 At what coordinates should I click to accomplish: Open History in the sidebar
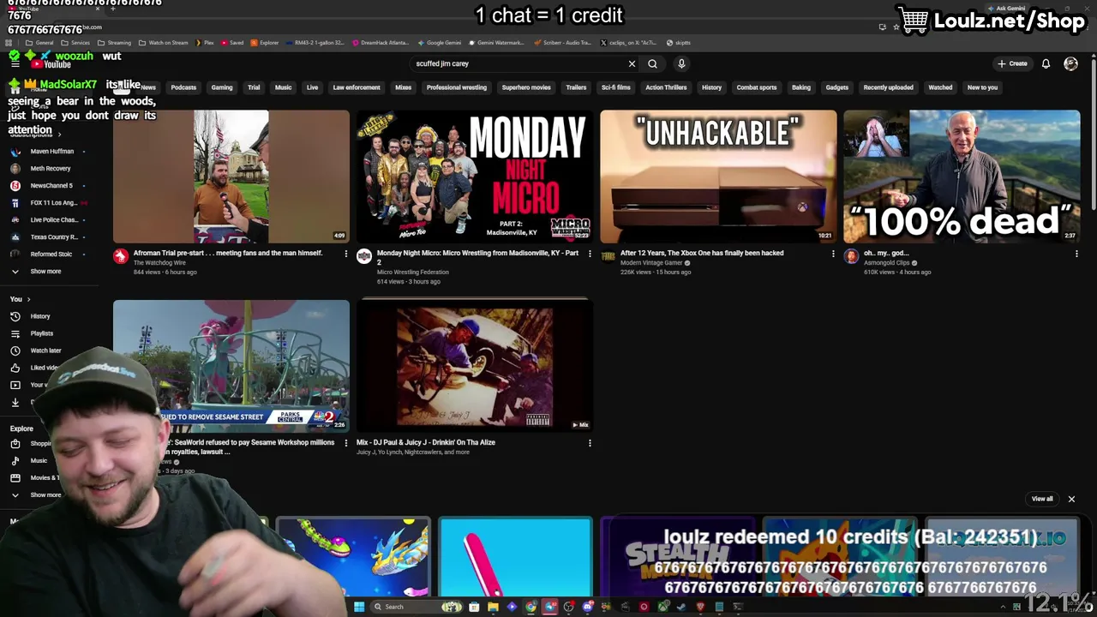(x=40, y=316)
